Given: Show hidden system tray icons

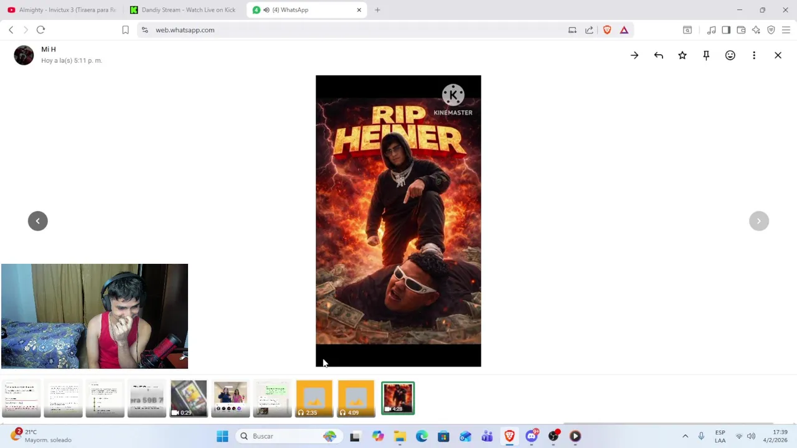Looking at the screenshot, I should pyautogui.click(x=686, y=436).
